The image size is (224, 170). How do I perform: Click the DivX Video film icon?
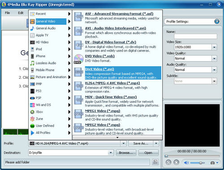78,72
